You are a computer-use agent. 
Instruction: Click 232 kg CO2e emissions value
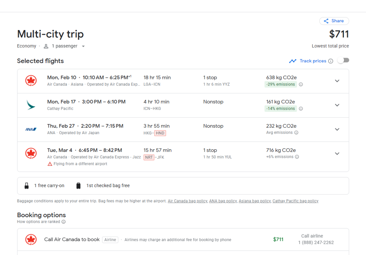click(x=281, y=126)
